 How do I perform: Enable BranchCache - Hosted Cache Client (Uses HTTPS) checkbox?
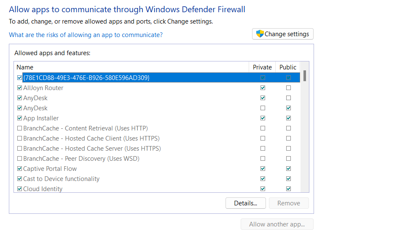pyautogui.click(x=19, y=138)
